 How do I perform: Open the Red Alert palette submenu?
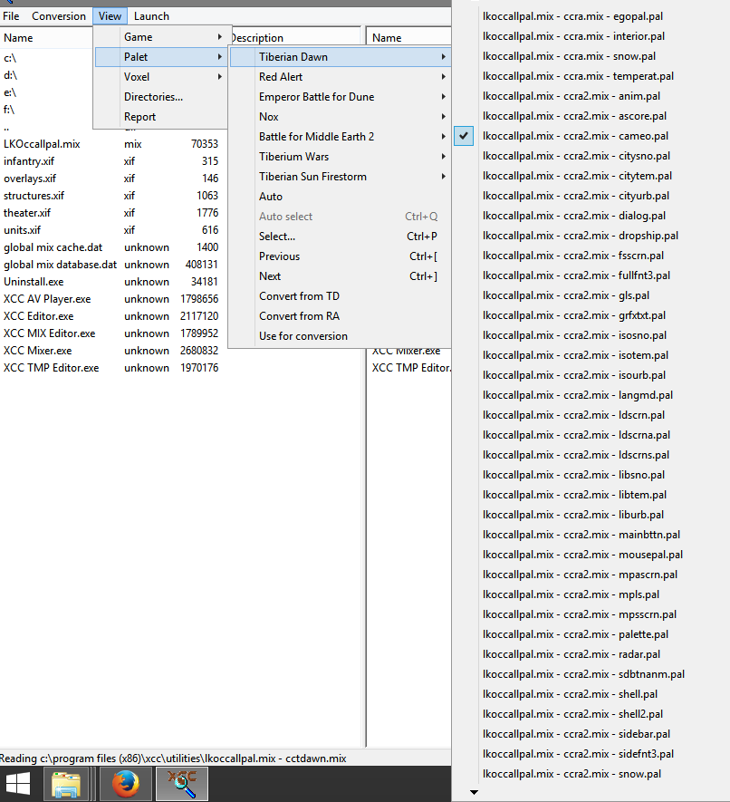pyautogui.click(x=340, y=77)
